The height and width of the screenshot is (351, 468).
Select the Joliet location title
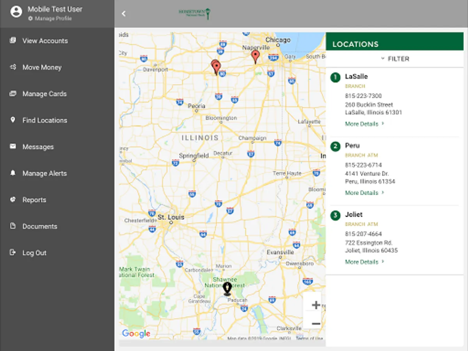click(x=354, y=214)
